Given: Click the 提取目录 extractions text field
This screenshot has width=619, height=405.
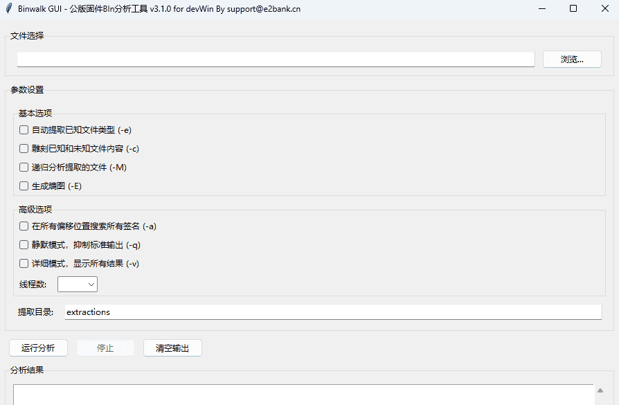Looking at the screenshot, I should point(332,312).
